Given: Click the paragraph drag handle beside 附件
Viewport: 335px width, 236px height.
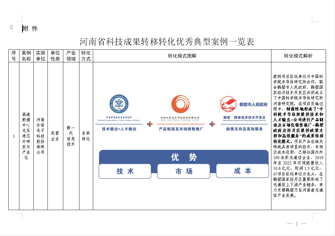Looking at the screenshot, I should pyautogui.click(x=11, y=27).
